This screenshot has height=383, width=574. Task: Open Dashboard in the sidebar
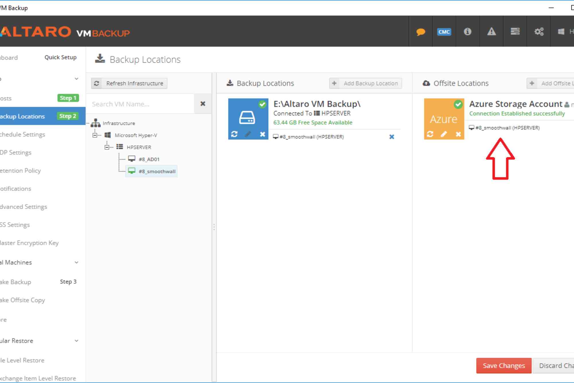click(x=9, y=57)
